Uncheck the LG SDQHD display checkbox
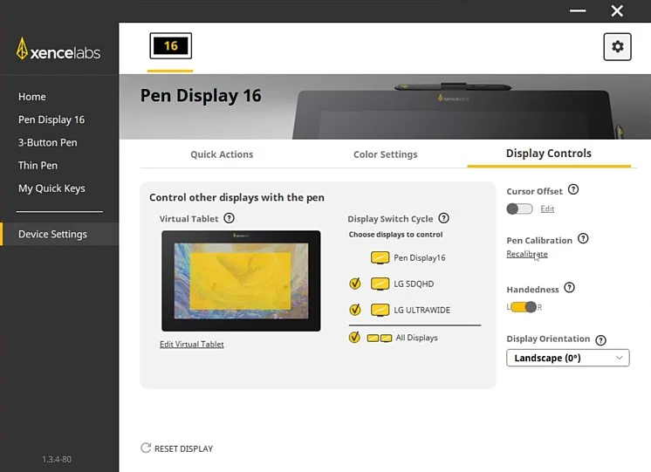The height and width of the screenshot is (472, 651). click(x=354, y=284)
